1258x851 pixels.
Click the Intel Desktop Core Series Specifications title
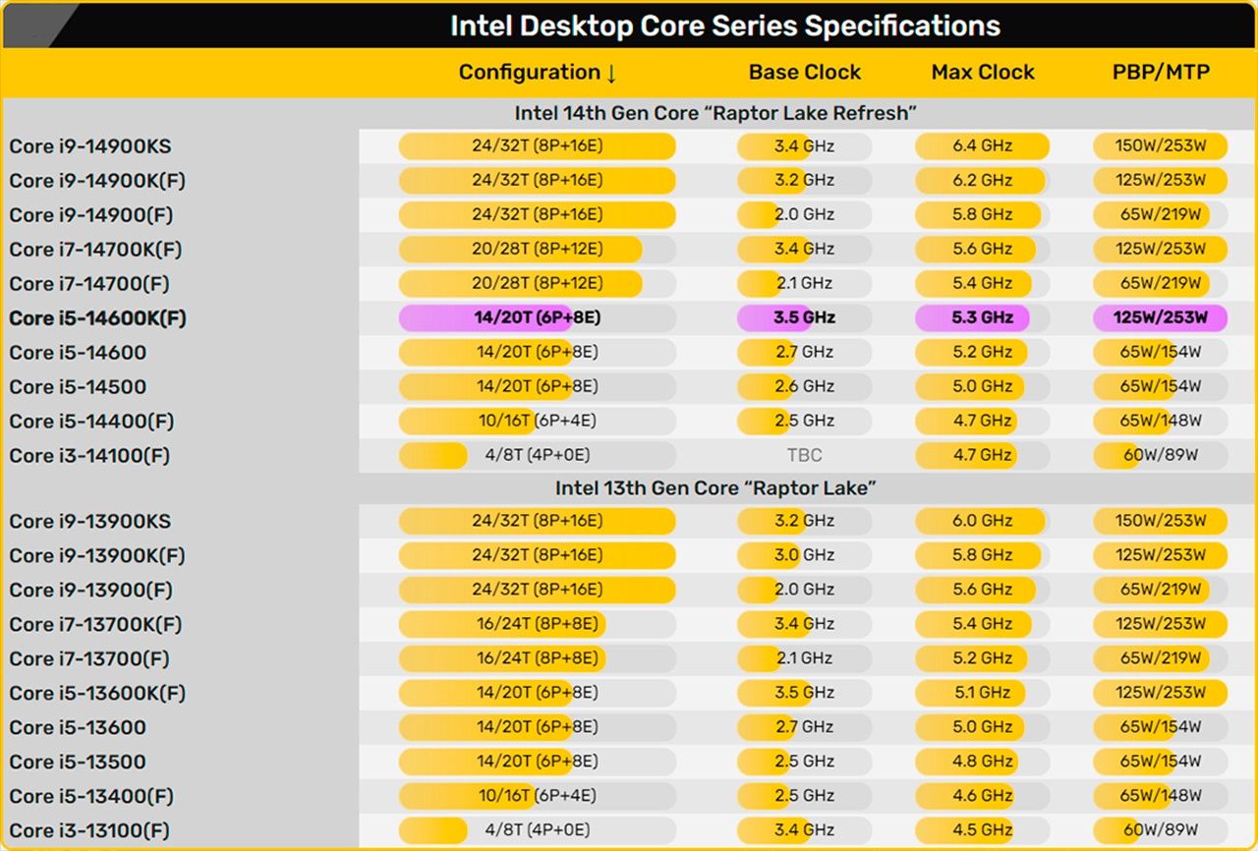coord(725,26)
